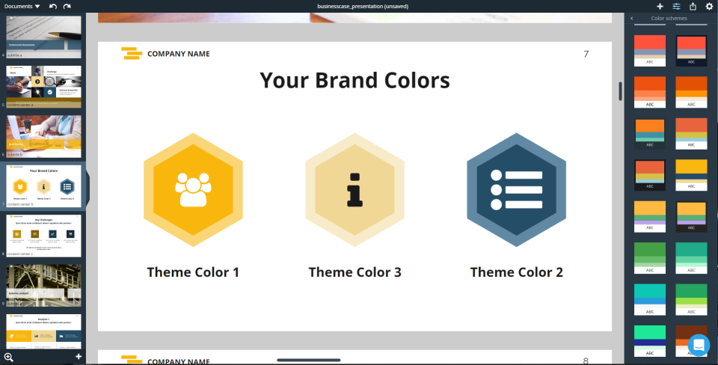Choose yellow, green, purple scheme with white label
Screen dimensions: 718x365
pos(650,217)
